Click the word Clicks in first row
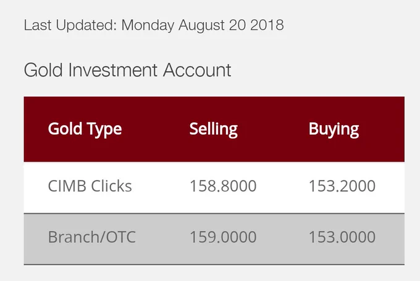 click(111, 186)
